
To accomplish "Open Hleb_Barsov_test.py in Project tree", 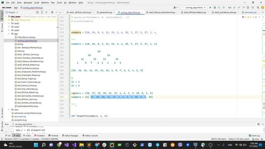I will (26, 37).
